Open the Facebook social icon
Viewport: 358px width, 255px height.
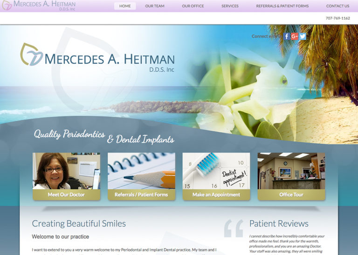(287, 36)
